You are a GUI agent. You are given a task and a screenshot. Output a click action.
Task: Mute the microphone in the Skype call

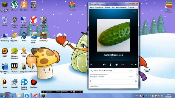pos(110,65)
